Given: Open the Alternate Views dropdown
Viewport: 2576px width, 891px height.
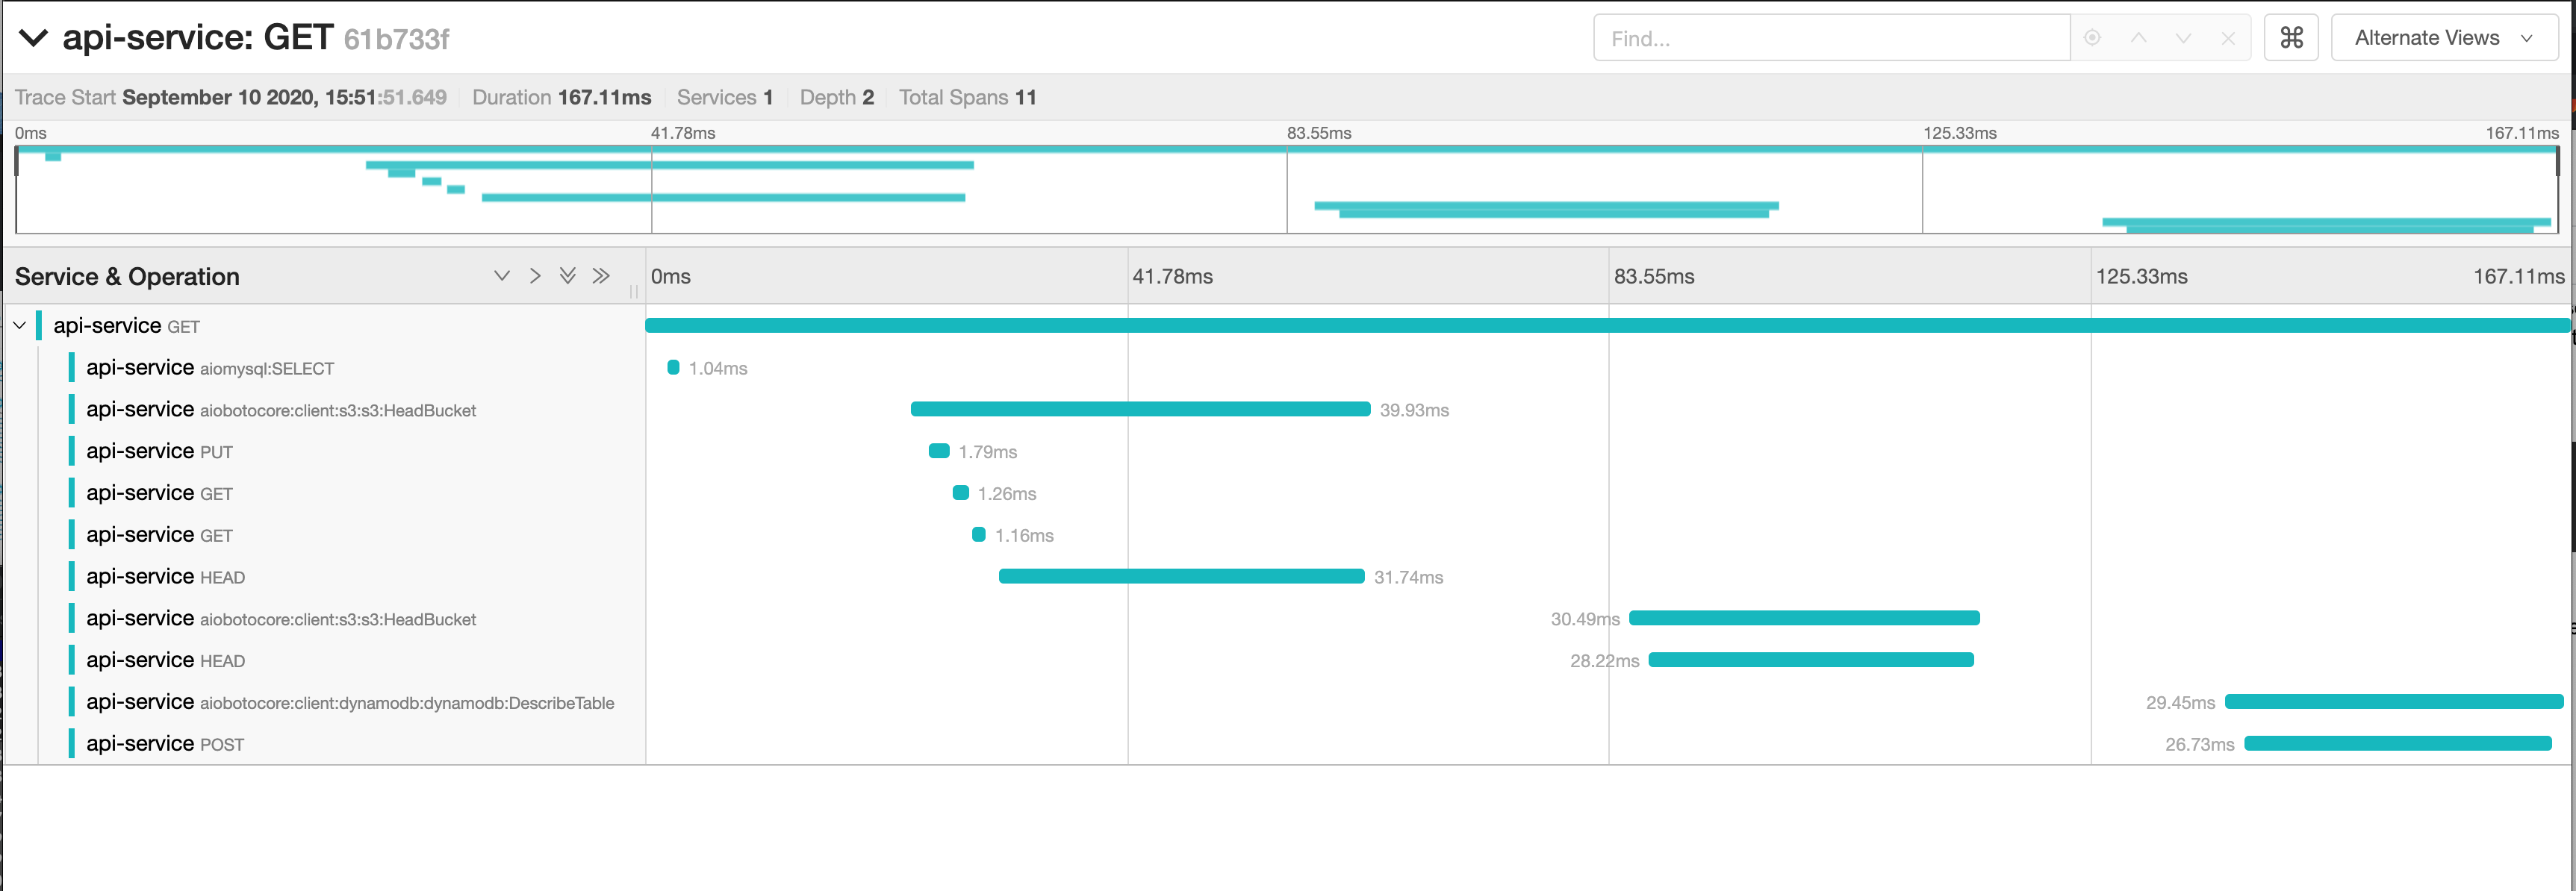Looking at the screenshot, I should [x=2443, y=38].
